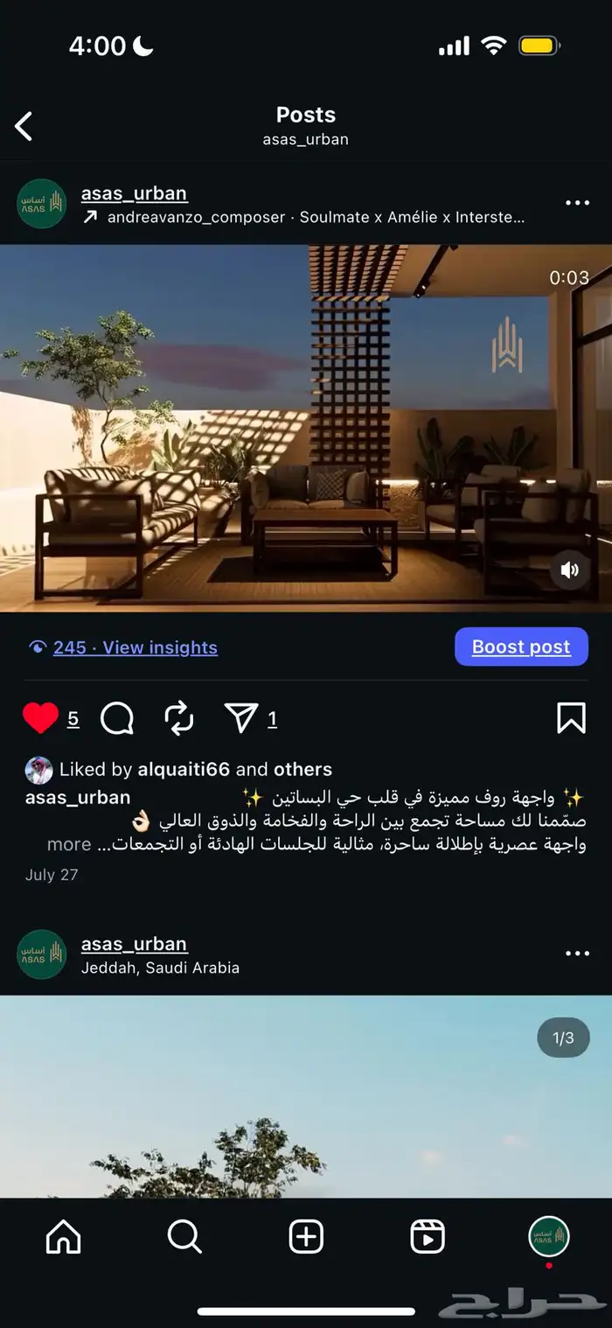Open the comments on the rooftop terrace video post
Image resolution: width=612 pixels, height=1328 pixels.
coord(117,718)
